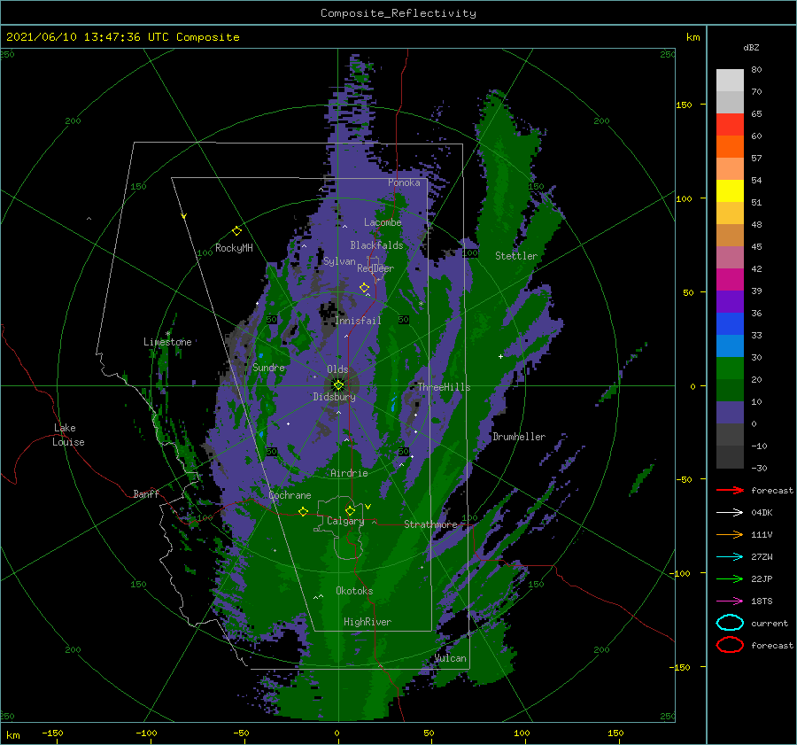This screenshot has height=745, width=797.
Task: Click the Stettler city label
Action: (516, 256)
